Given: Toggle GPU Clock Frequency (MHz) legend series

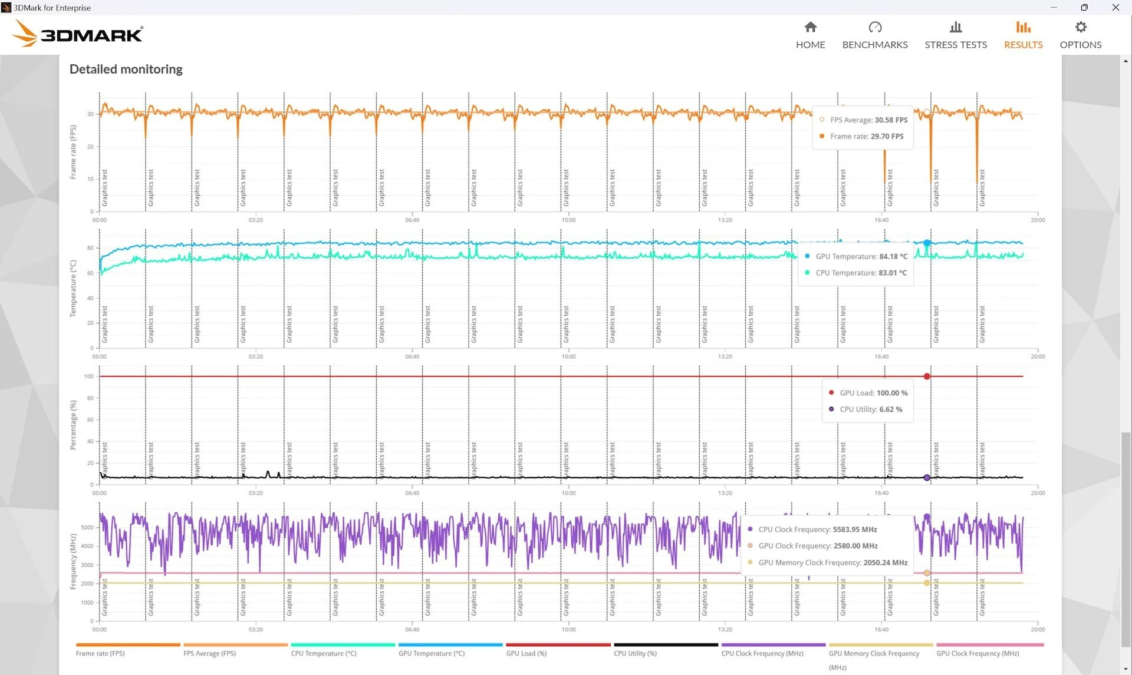Looking at the screenshot, I should (978, 653).
